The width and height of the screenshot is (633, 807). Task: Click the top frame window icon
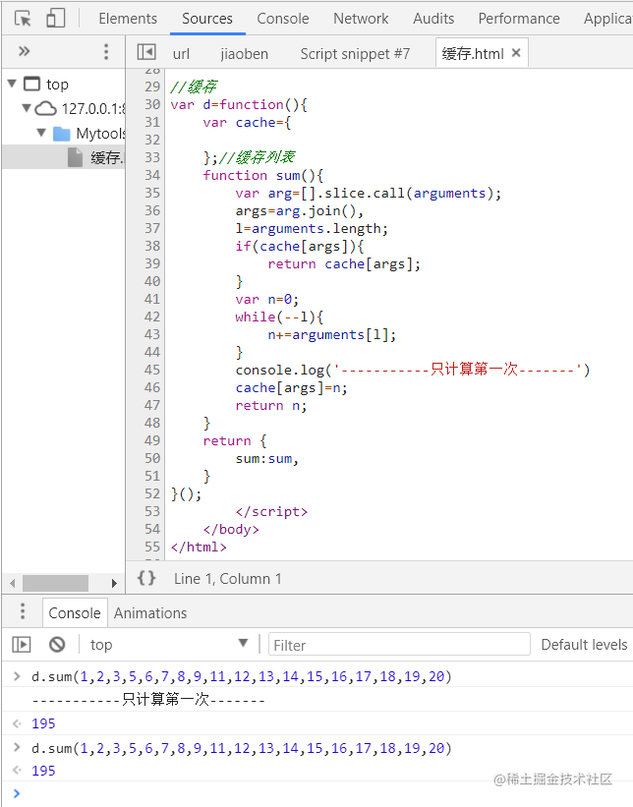31,84
